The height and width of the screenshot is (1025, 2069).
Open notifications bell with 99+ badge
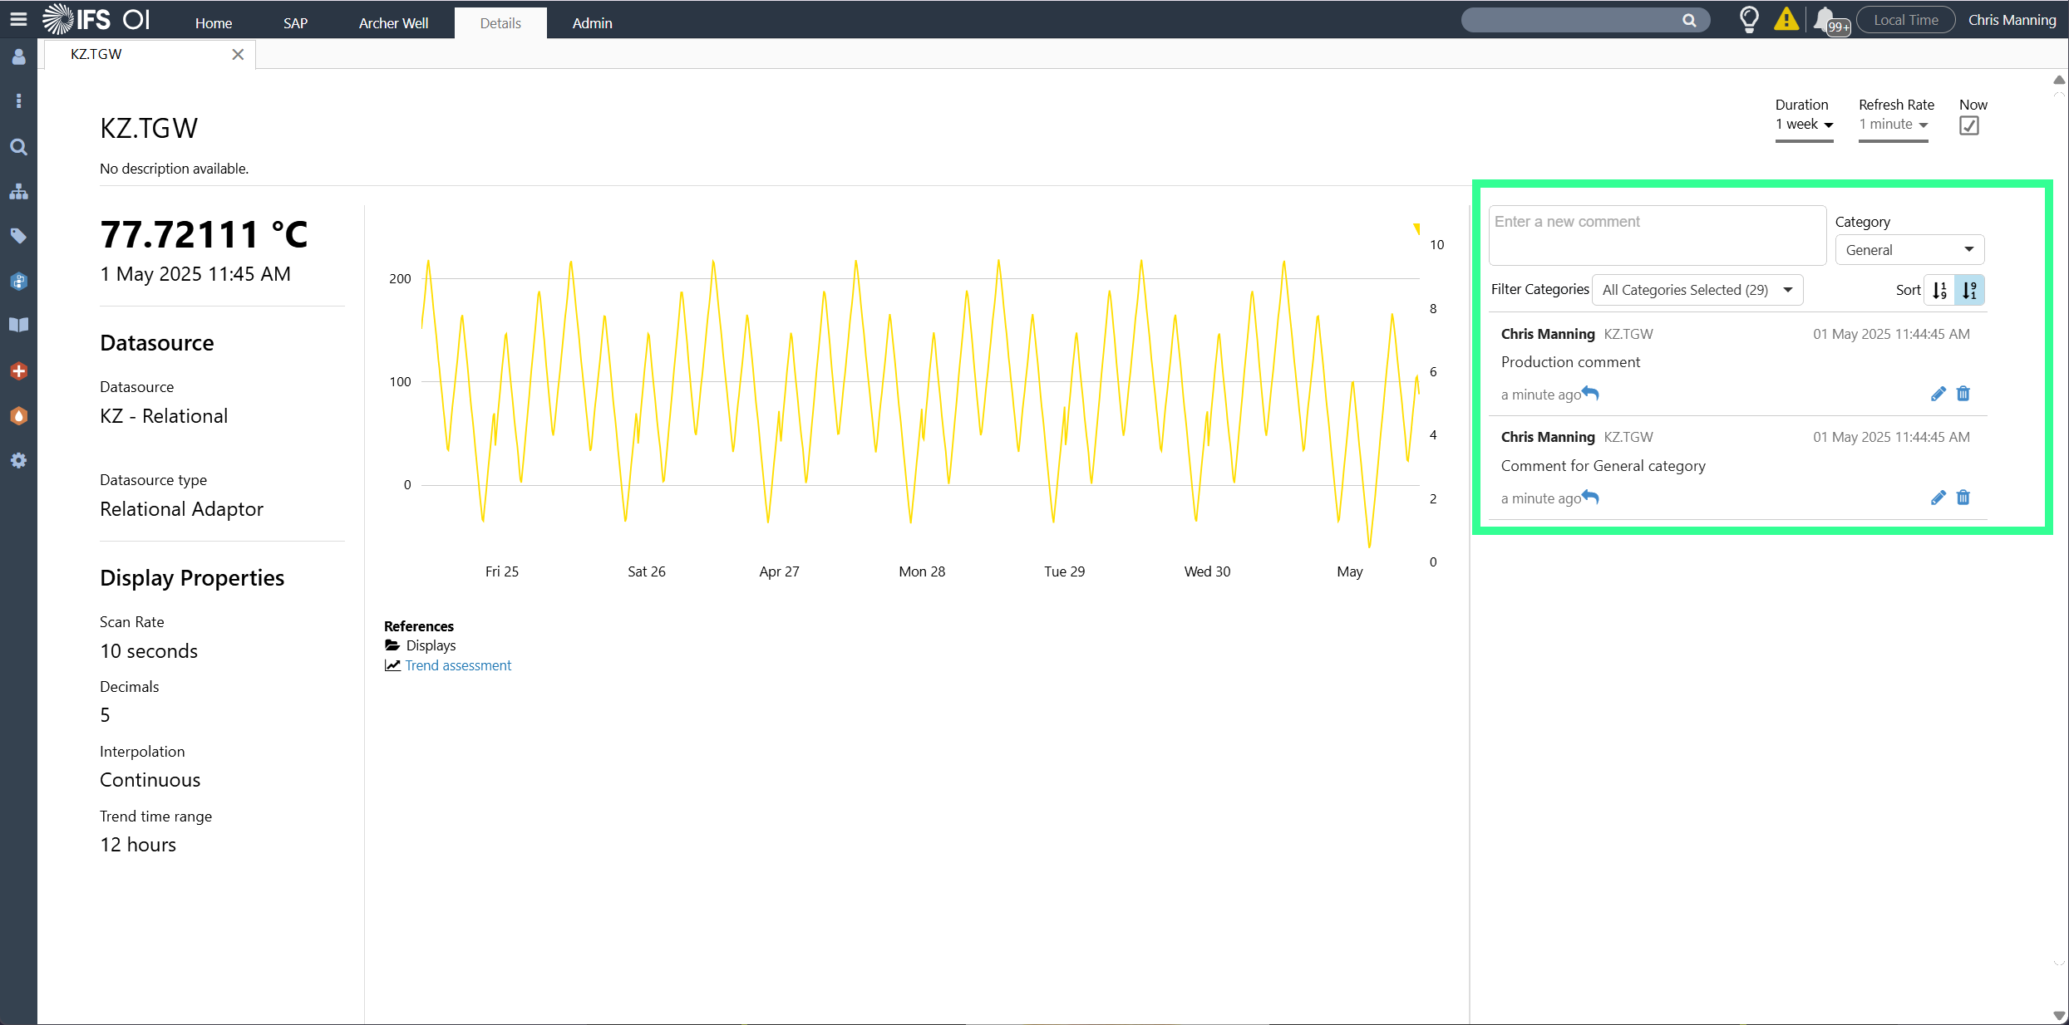point(1825,19)
